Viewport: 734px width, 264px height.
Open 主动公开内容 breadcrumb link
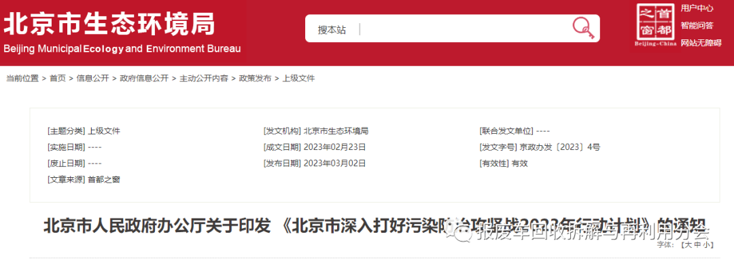[x=204, y=79]
